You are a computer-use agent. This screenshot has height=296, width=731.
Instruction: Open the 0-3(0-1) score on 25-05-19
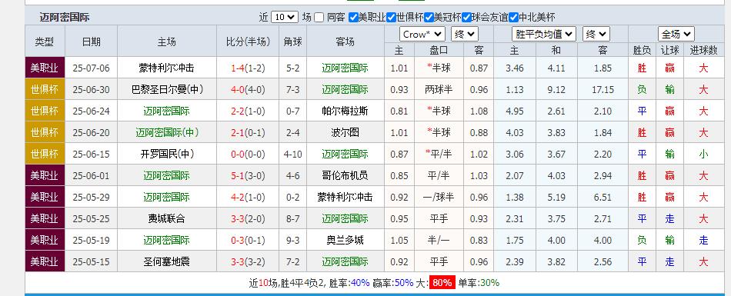248,240
